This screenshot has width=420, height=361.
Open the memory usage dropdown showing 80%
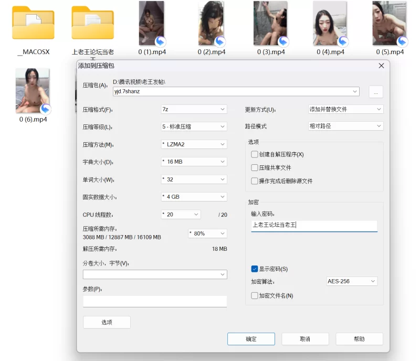pyautogui.click(x=207, y=233)
